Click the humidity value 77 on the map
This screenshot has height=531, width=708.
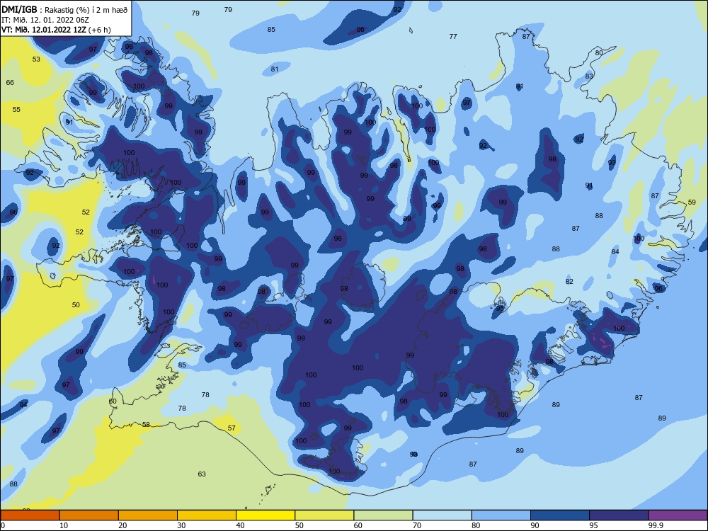click(x=453, y=37)
